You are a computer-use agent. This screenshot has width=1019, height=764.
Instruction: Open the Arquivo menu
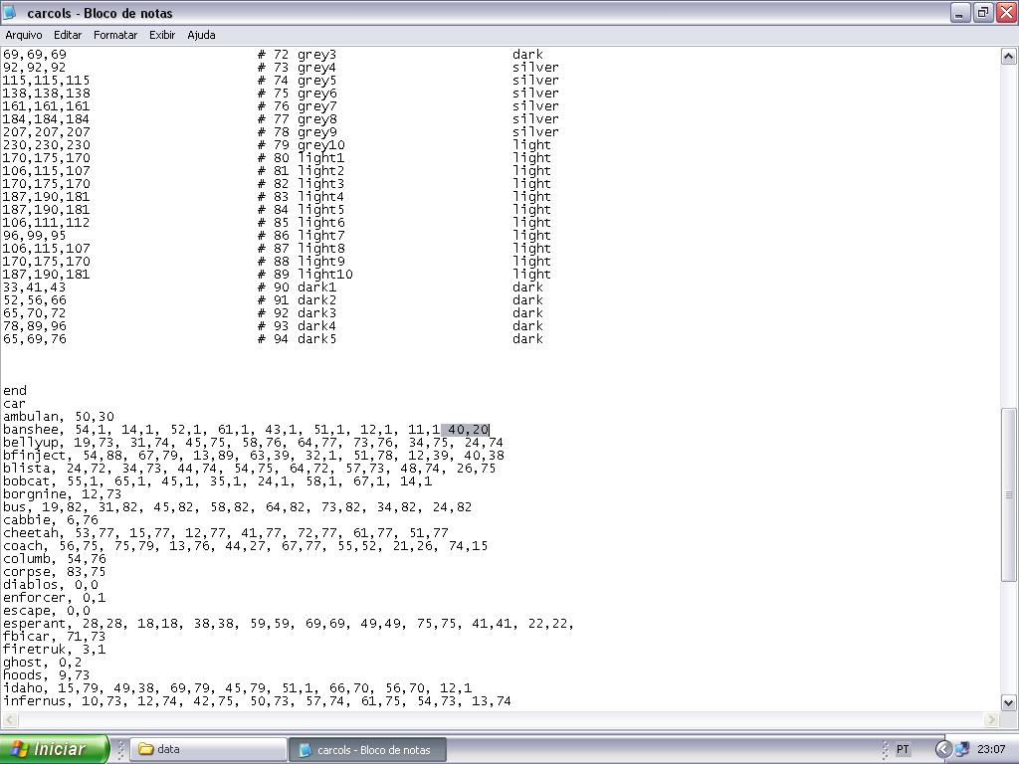tap(24, 35)
